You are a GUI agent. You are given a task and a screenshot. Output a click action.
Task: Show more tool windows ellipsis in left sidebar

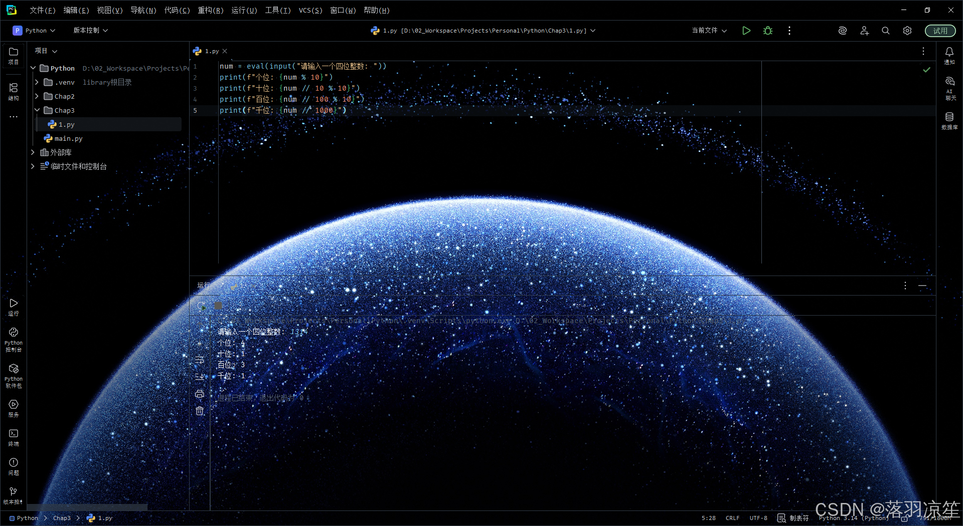pos(14,117)
